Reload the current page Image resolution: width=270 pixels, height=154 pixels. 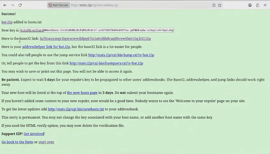pyautogui.click(x=20, y=5)
